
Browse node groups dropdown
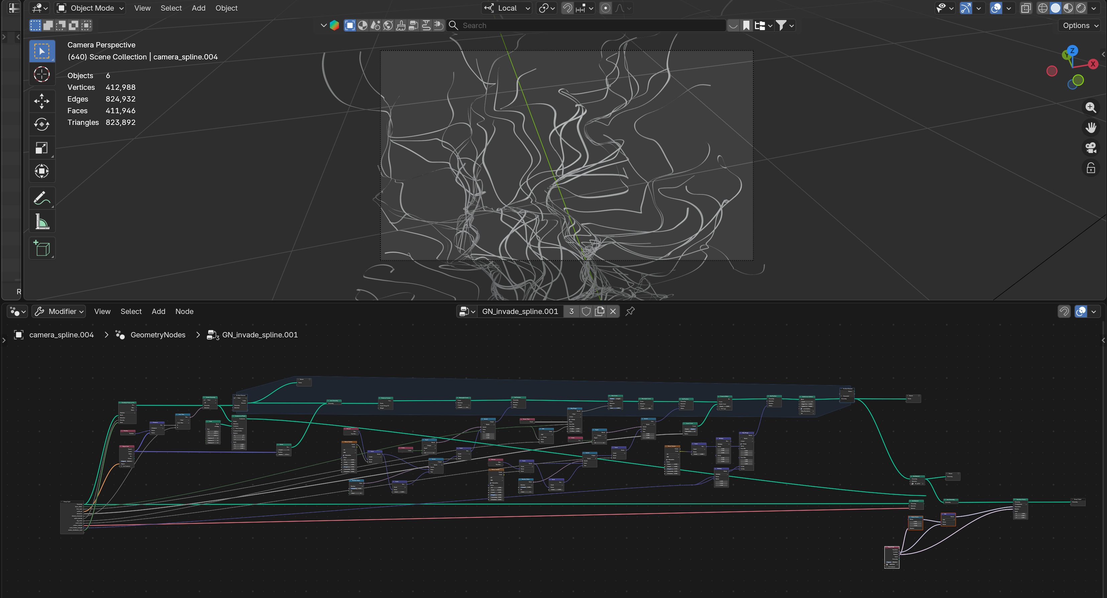pos(467,311)
